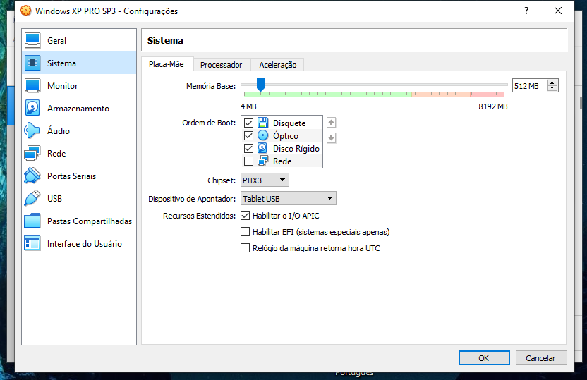This screenshot has height=380, width=587.
Task: Click the Disco Rígido text in boot order
Action: pyautogui.click(x=296, y=149)
